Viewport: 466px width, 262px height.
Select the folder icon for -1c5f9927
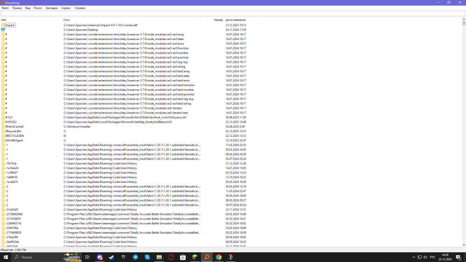[3, 173]
